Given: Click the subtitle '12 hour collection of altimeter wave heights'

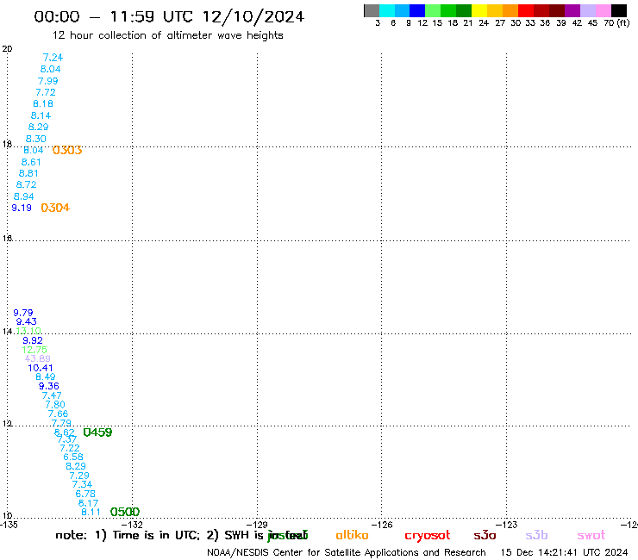Looking at the screenshot, I should (168, 35).
